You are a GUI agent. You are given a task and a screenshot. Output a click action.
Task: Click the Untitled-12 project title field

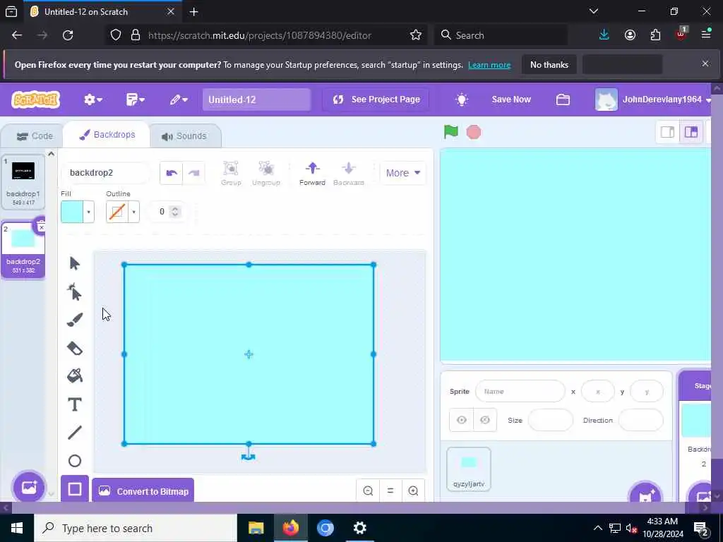[256, 100]
